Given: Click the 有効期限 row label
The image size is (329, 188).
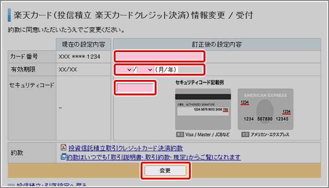Looking at the screenshot, I should click(x=23, y=70).
